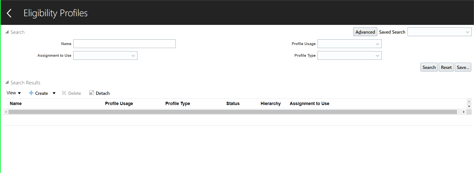474x173 pixels.
Task: Sort by Assignment to Use column header
Action: point(309,104)
